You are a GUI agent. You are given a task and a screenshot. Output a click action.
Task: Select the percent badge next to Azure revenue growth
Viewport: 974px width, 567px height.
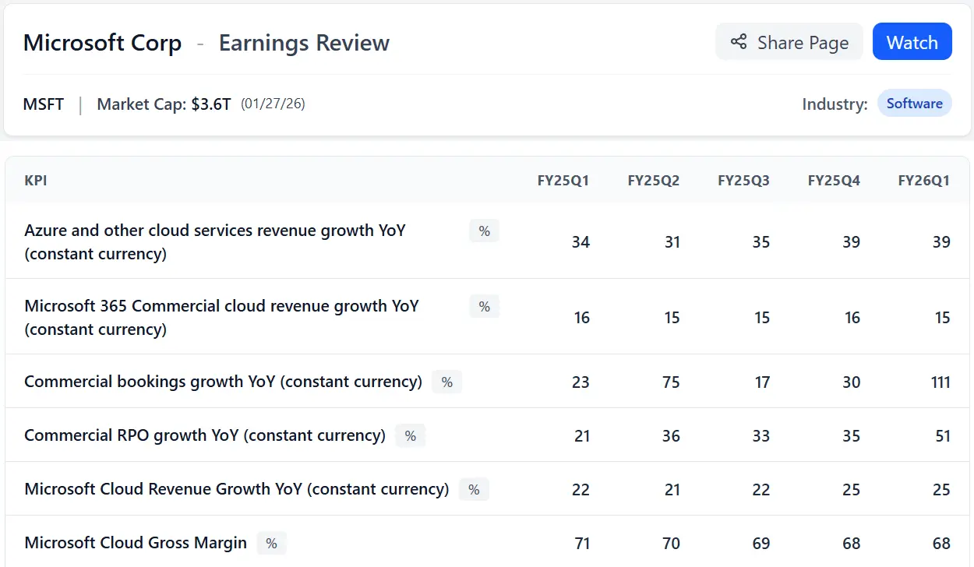coord(483,231)
